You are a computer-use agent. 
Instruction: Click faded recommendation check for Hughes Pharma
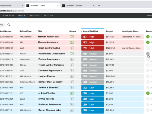tap(148, 76)
